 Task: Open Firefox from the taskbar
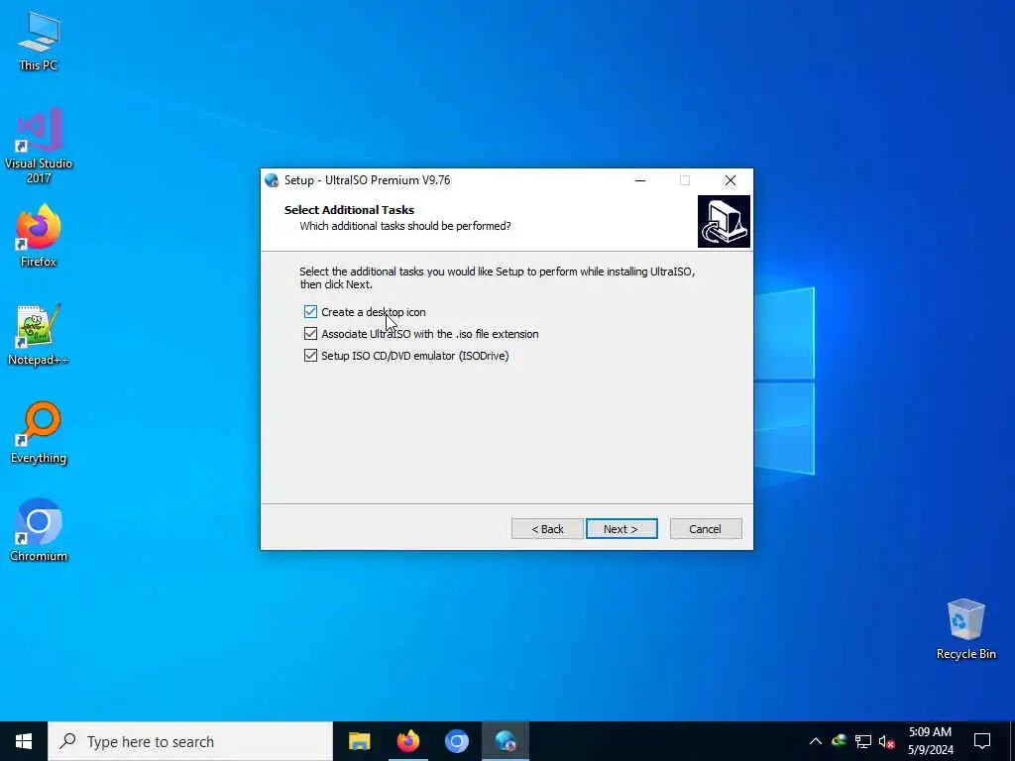pos(407,741)
